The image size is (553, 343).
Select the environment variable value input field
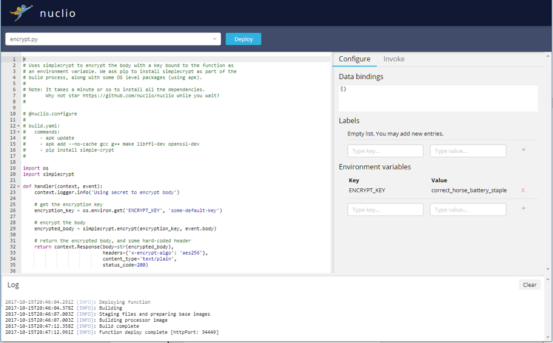468,209
